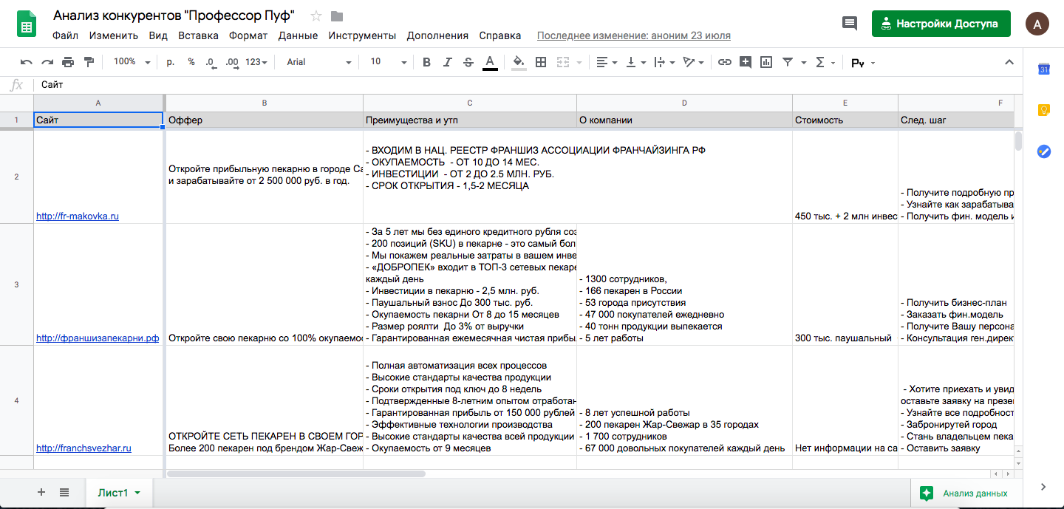Click the merge cells icon

point(563,62)
